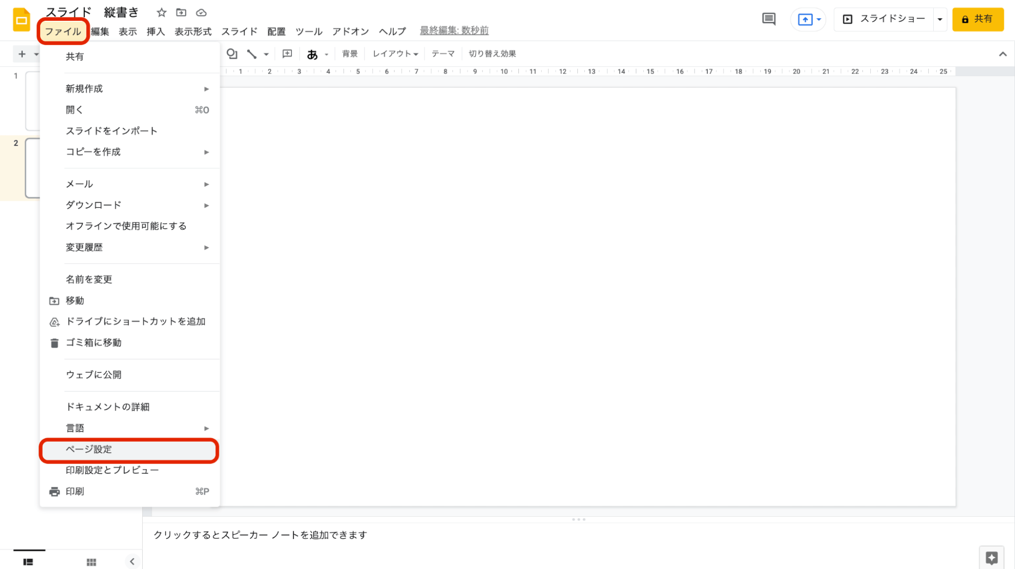Click the trash icon next to ゴミ箱に移動
The image size is (1015, 569).
pos(54,343)
